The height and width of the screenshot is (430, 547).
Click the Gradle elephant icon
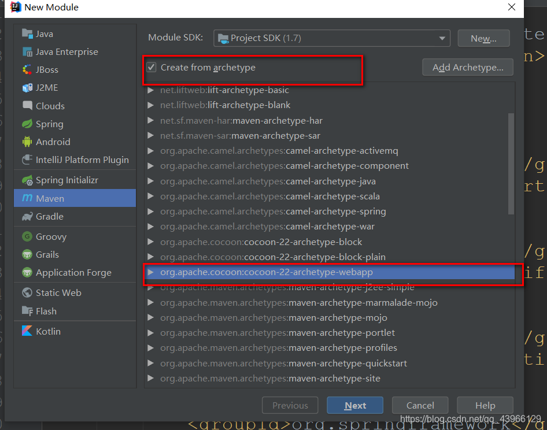pos(27,217)
